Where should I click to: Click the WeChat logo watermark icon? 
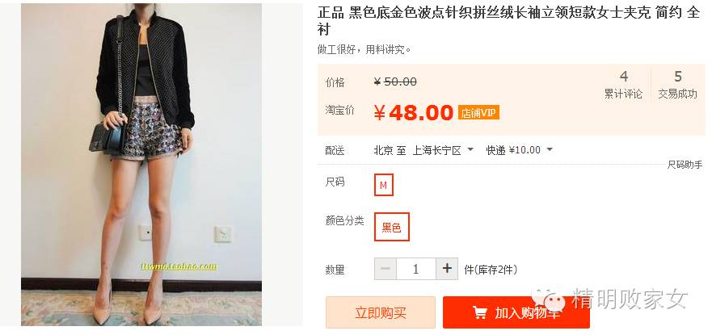tap(549, 299)
